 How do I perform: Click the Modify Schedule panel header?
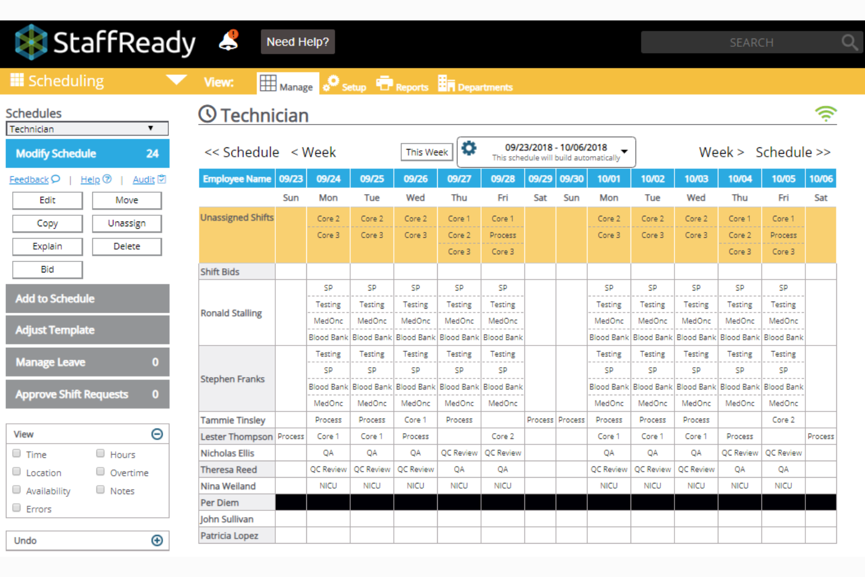point(88,153)
